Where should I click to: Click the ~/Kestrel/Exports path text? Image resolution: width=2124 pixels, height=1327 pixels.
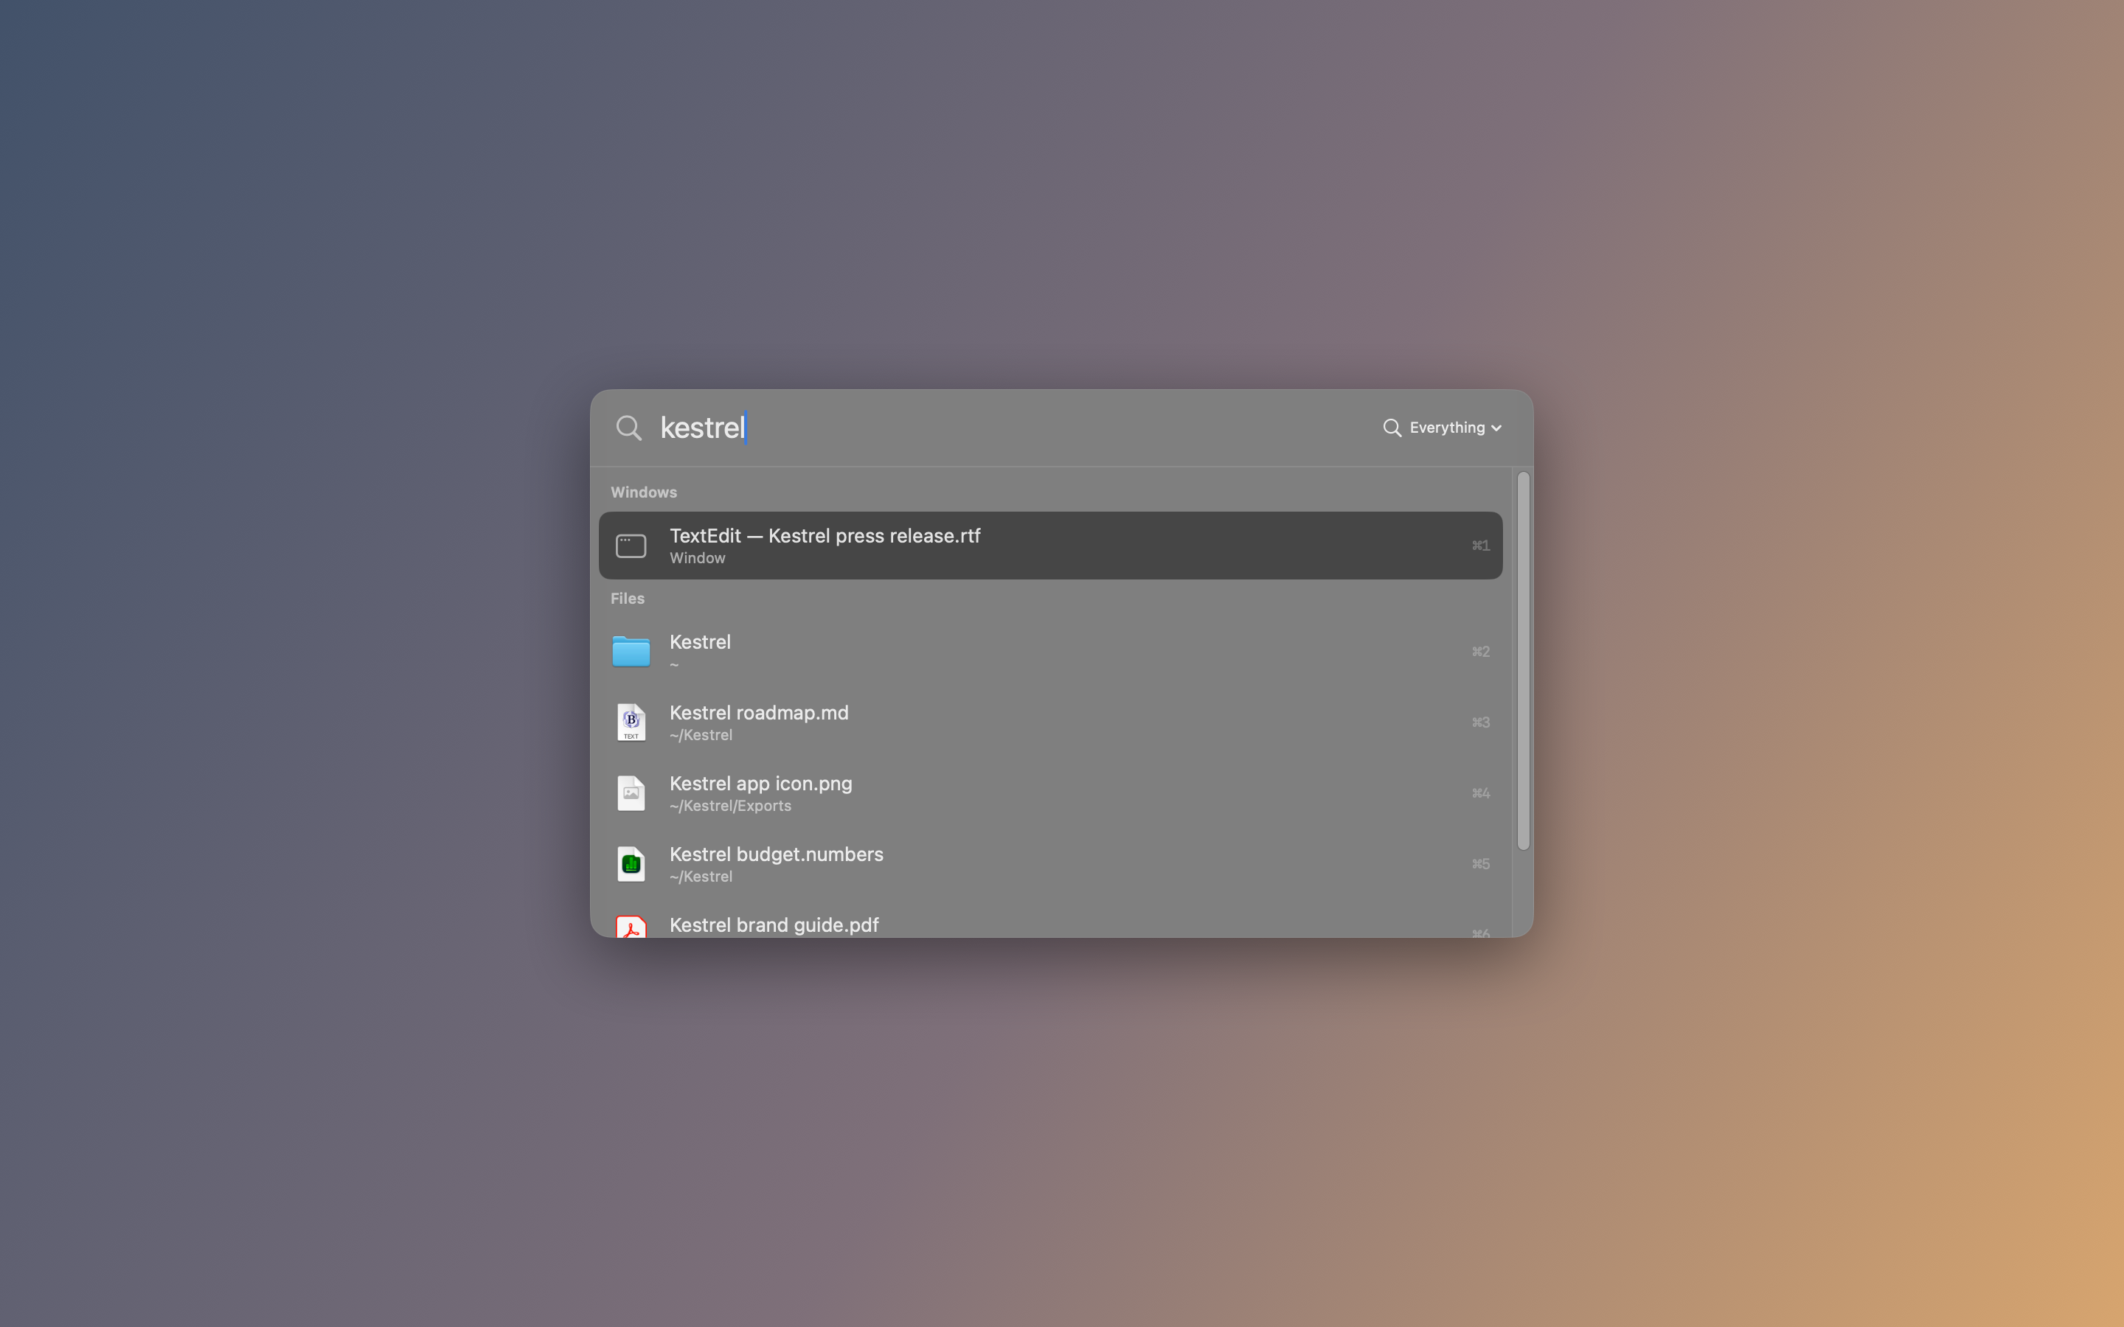click(x=730, y=806)
